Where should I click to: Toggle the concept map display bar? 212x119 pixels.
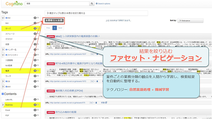coord(96,13)
